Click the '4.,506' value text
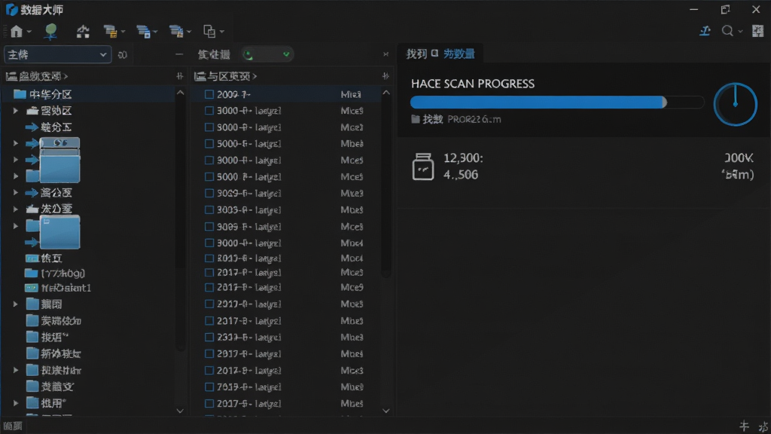 (461, 175)
